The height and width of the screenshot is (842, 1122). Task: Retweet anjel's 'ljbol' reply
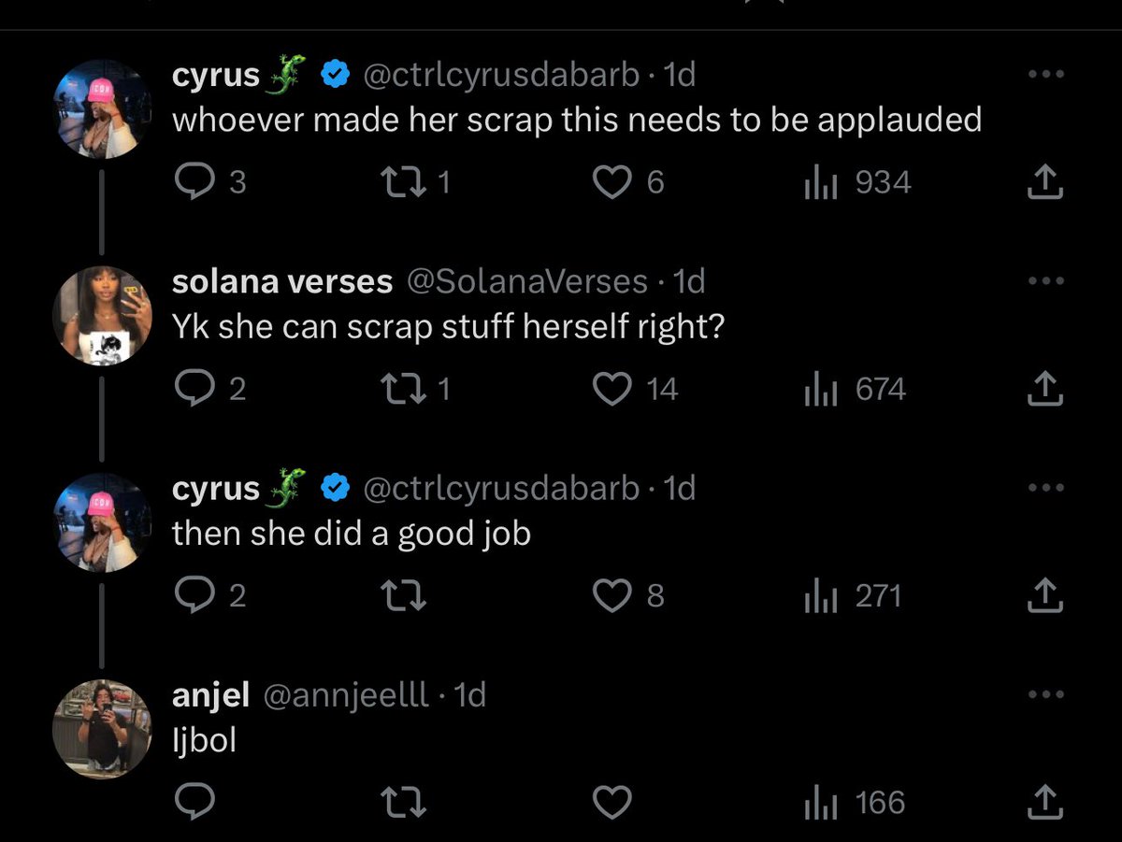[x=406, y=802]
